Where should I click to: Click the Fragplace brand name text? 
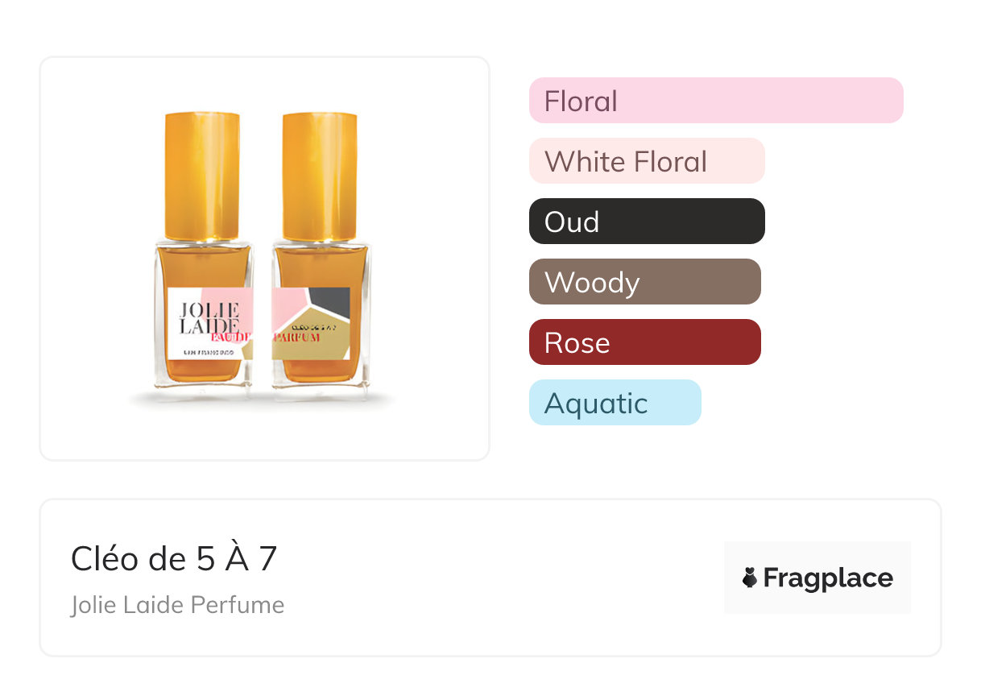pos(828,578)
